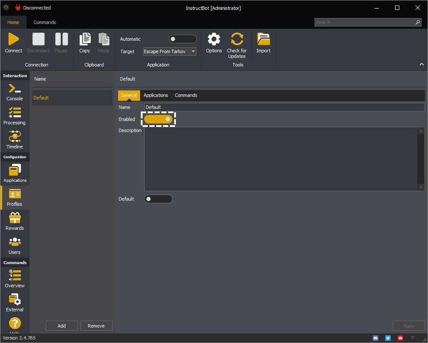Open the Twitter link icon in status bar

click(388, 338)
